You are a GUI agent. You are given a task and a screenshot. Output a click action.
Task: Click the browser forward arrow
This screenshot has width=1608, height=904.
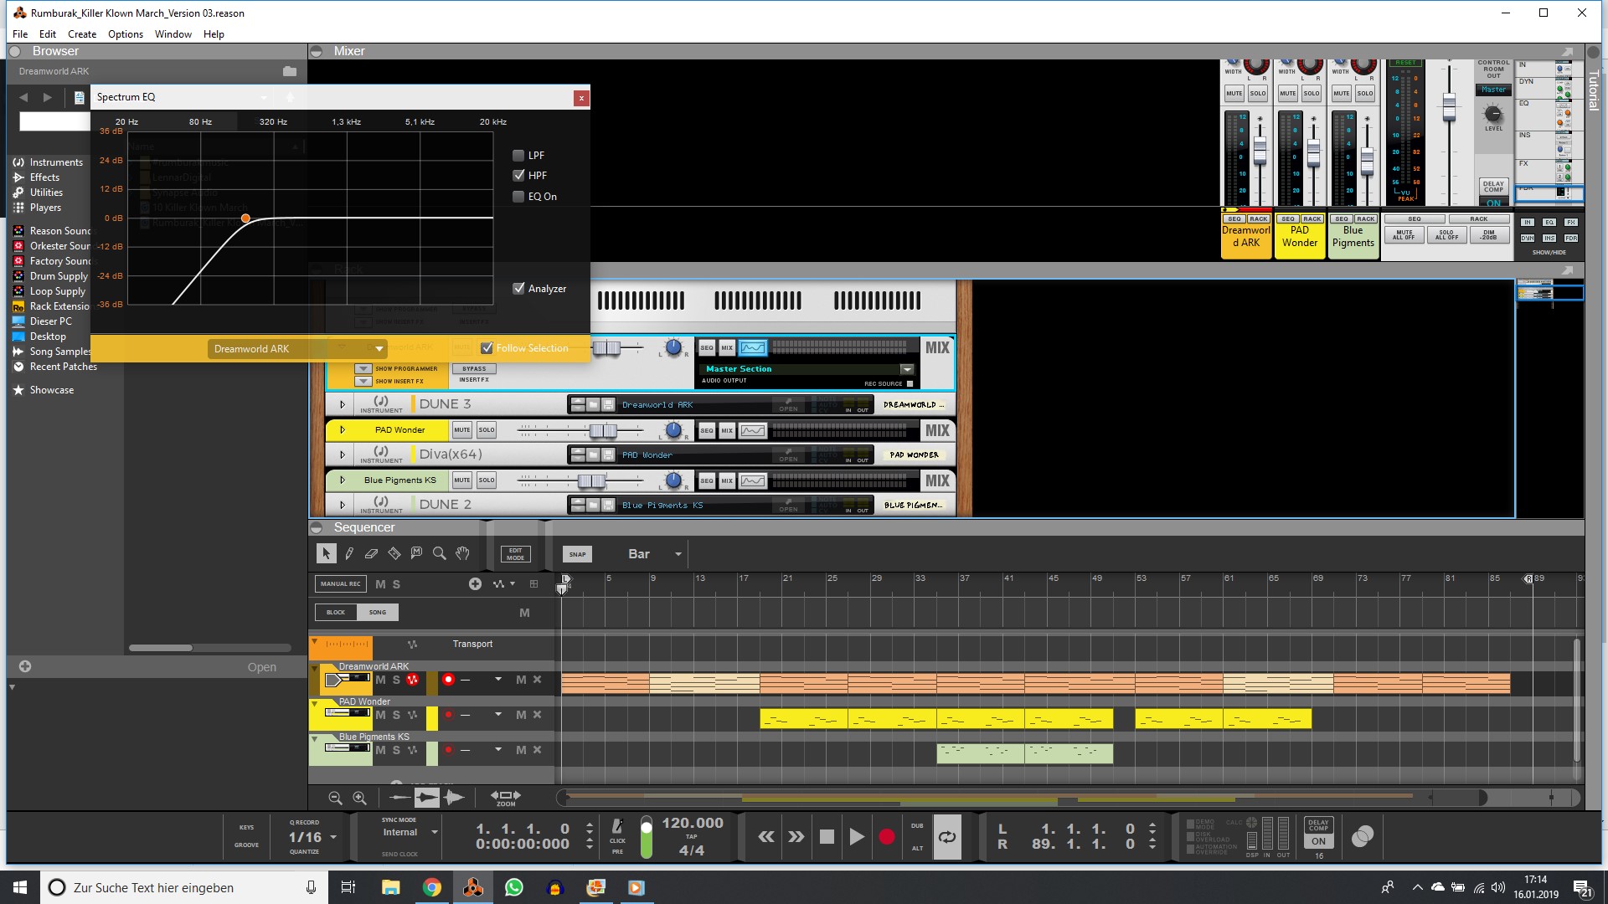coord(48,97)
